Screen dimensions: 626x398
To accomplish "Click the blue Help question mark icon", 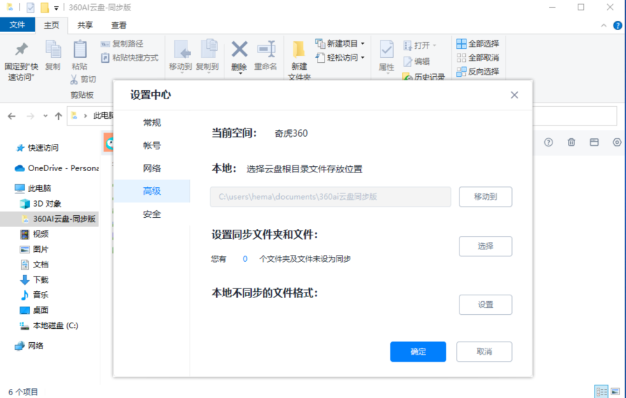I will coord(618,26).
